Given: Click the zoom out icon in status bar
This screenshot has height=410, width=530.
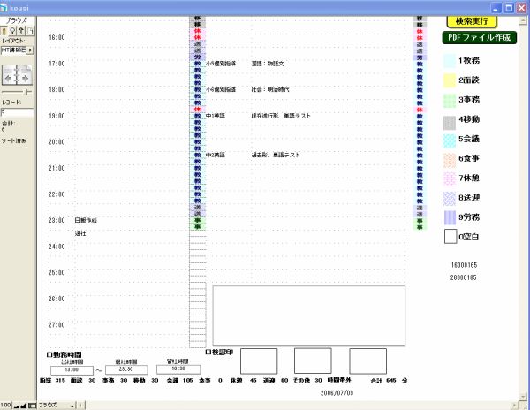Looking at the screenshot, I should click(16, 404).
